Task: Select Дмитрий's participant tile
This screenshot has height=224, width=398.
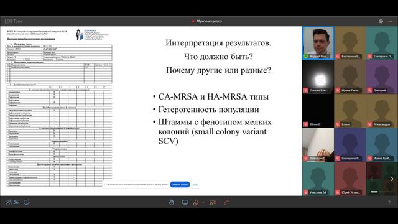Action: click(382, 77)
